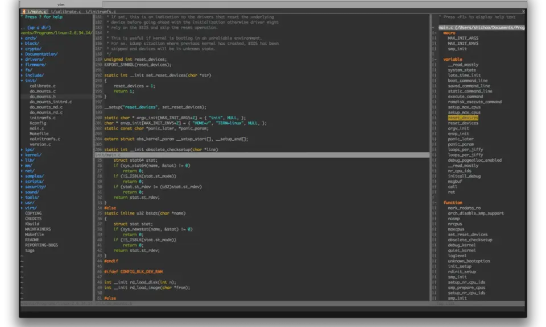Expand the block/ directory
546x327 pixels.
(32, 44)
